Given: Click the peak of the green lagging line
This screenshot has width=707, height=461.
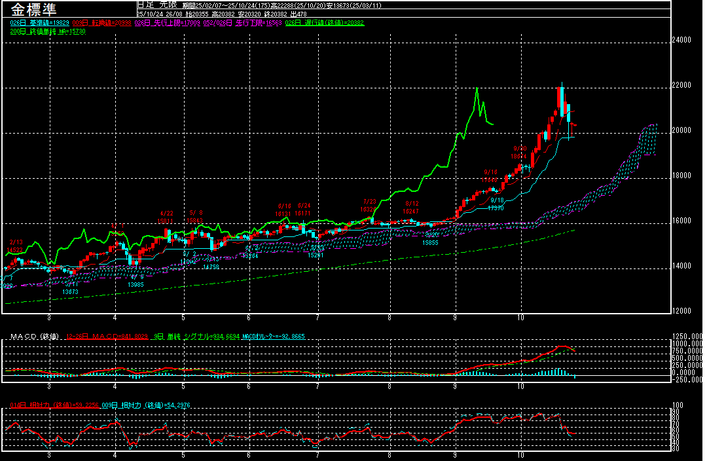Looking at the screenshot, I should click(477, 88).
